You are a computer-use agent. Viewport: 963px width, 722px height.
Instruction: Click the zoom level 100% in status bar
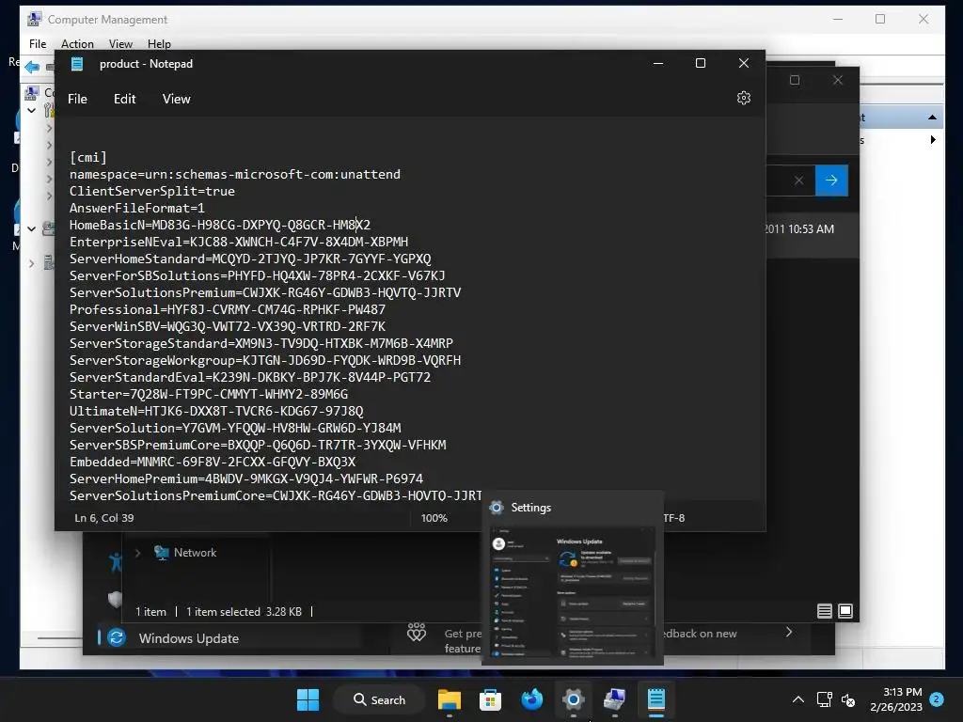coord(434,518)
